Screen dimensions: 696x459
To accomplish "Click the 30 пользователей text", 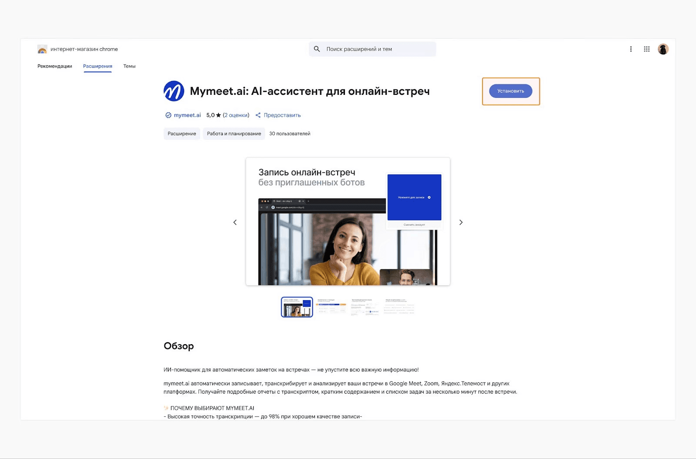I will click(290, 134).
